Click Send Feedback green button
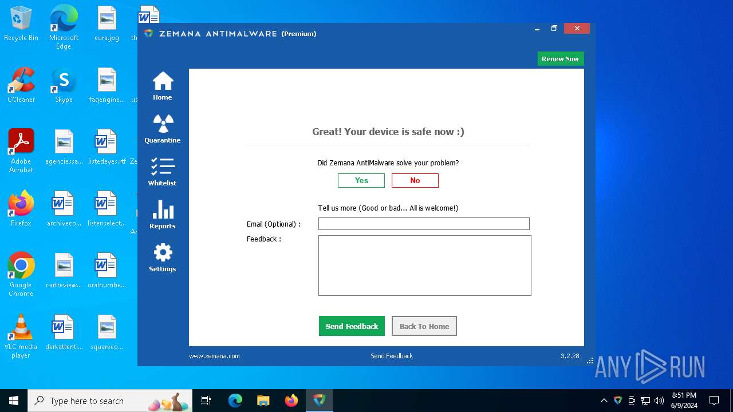Viewport: 733px width, 412px height. pyautogui.click(x=352, y=326)
